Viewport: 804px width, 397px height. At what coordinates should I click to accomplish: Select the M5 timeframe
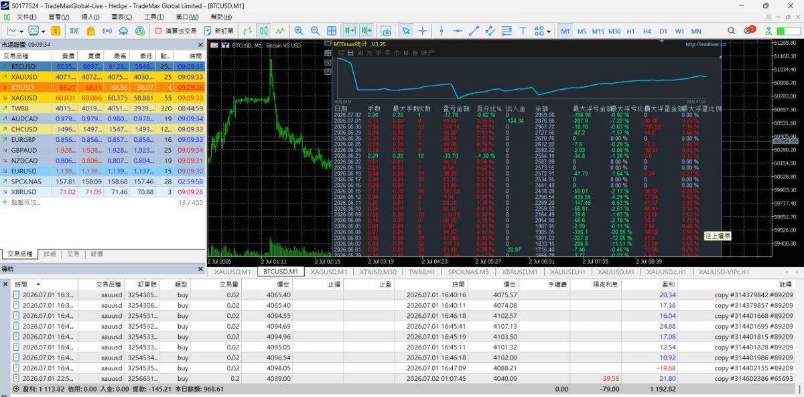click(x=582, y=31)
